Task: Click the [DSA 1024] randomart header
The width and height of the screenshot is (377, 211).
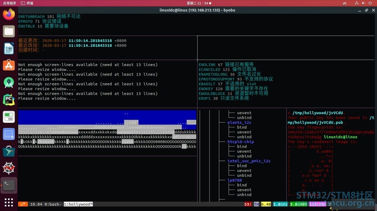Action: tap(310, 146)
